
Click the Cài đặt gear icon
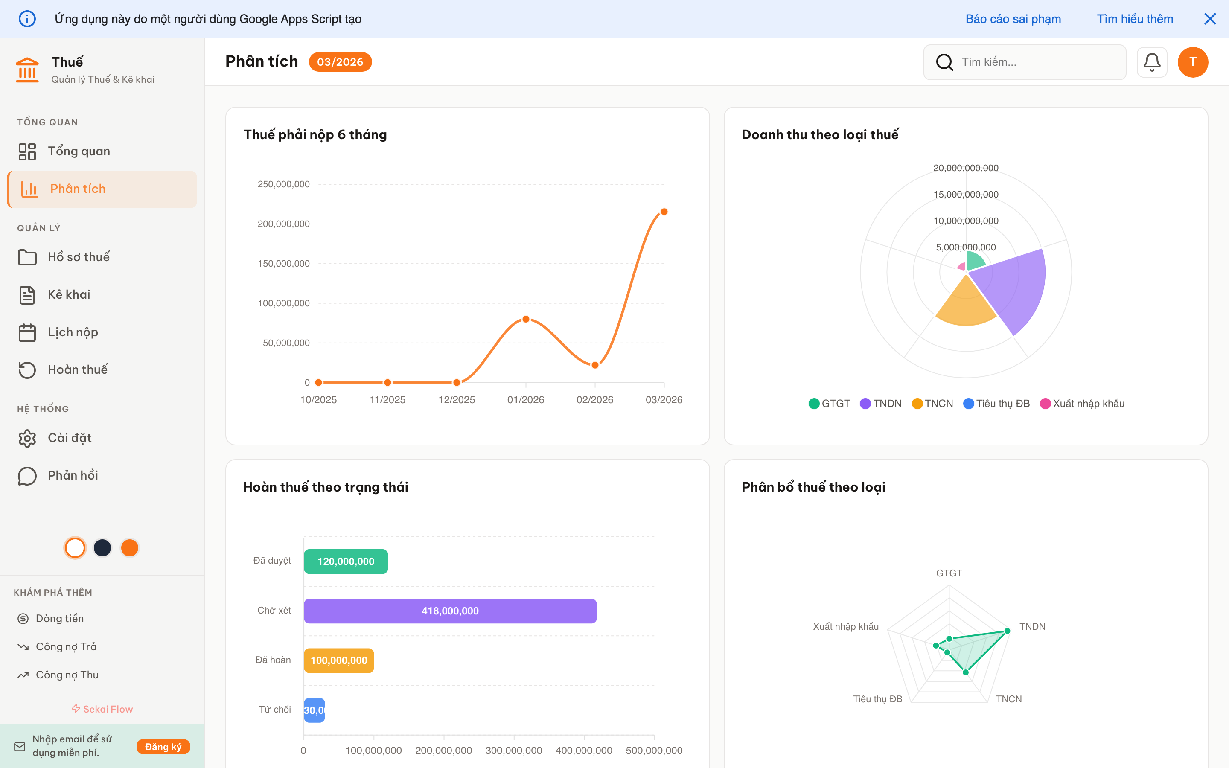27,438
